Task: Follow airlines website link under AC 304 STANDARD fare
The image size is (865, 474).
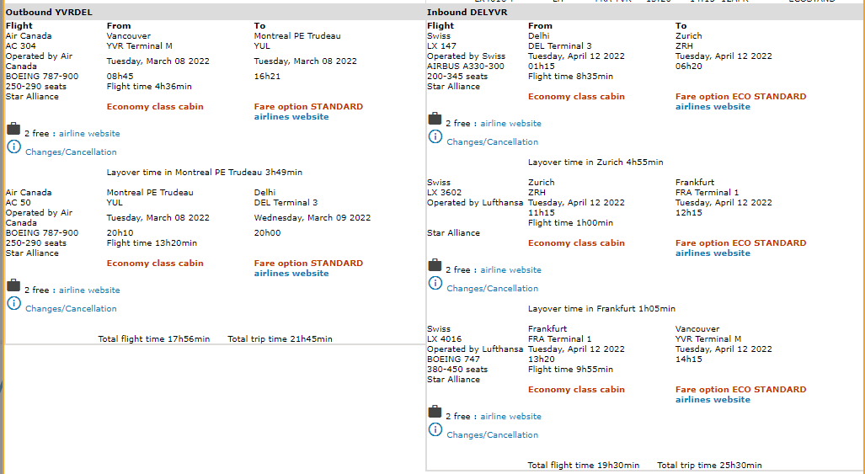Action: coord(291,117)
